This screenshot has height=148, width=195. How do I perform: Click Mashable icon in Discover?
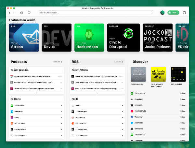132,123
